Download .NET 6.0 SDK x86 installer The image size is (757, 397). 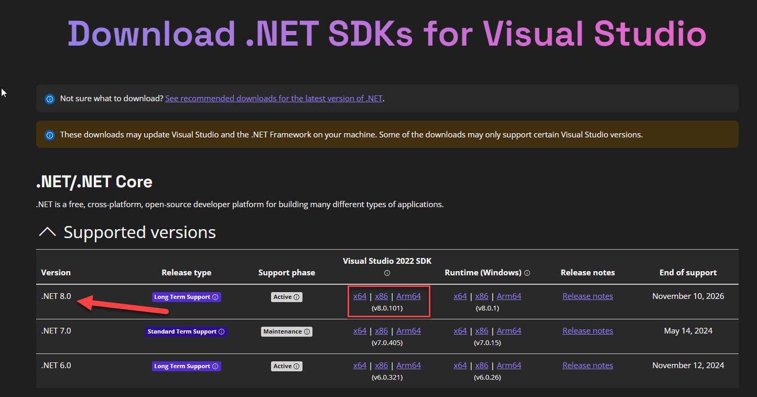(381, 366)
